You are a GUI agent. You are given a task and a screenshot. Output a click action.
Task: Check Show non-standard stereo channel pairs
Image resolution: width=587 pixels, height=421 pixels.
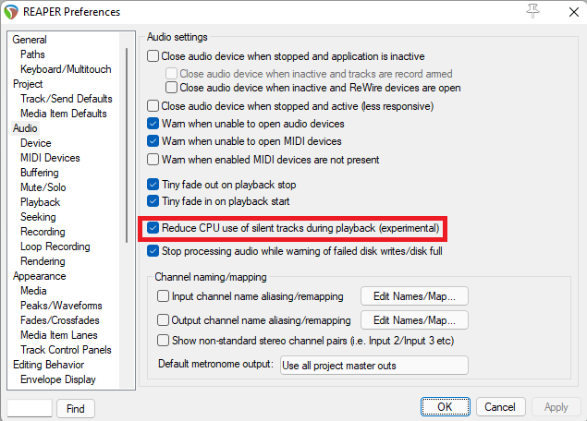(164, 341)
